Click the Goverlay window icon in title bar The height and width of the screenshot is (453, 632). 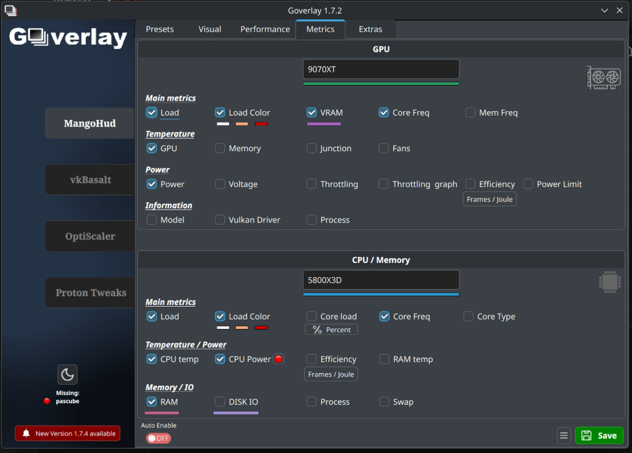10,10
